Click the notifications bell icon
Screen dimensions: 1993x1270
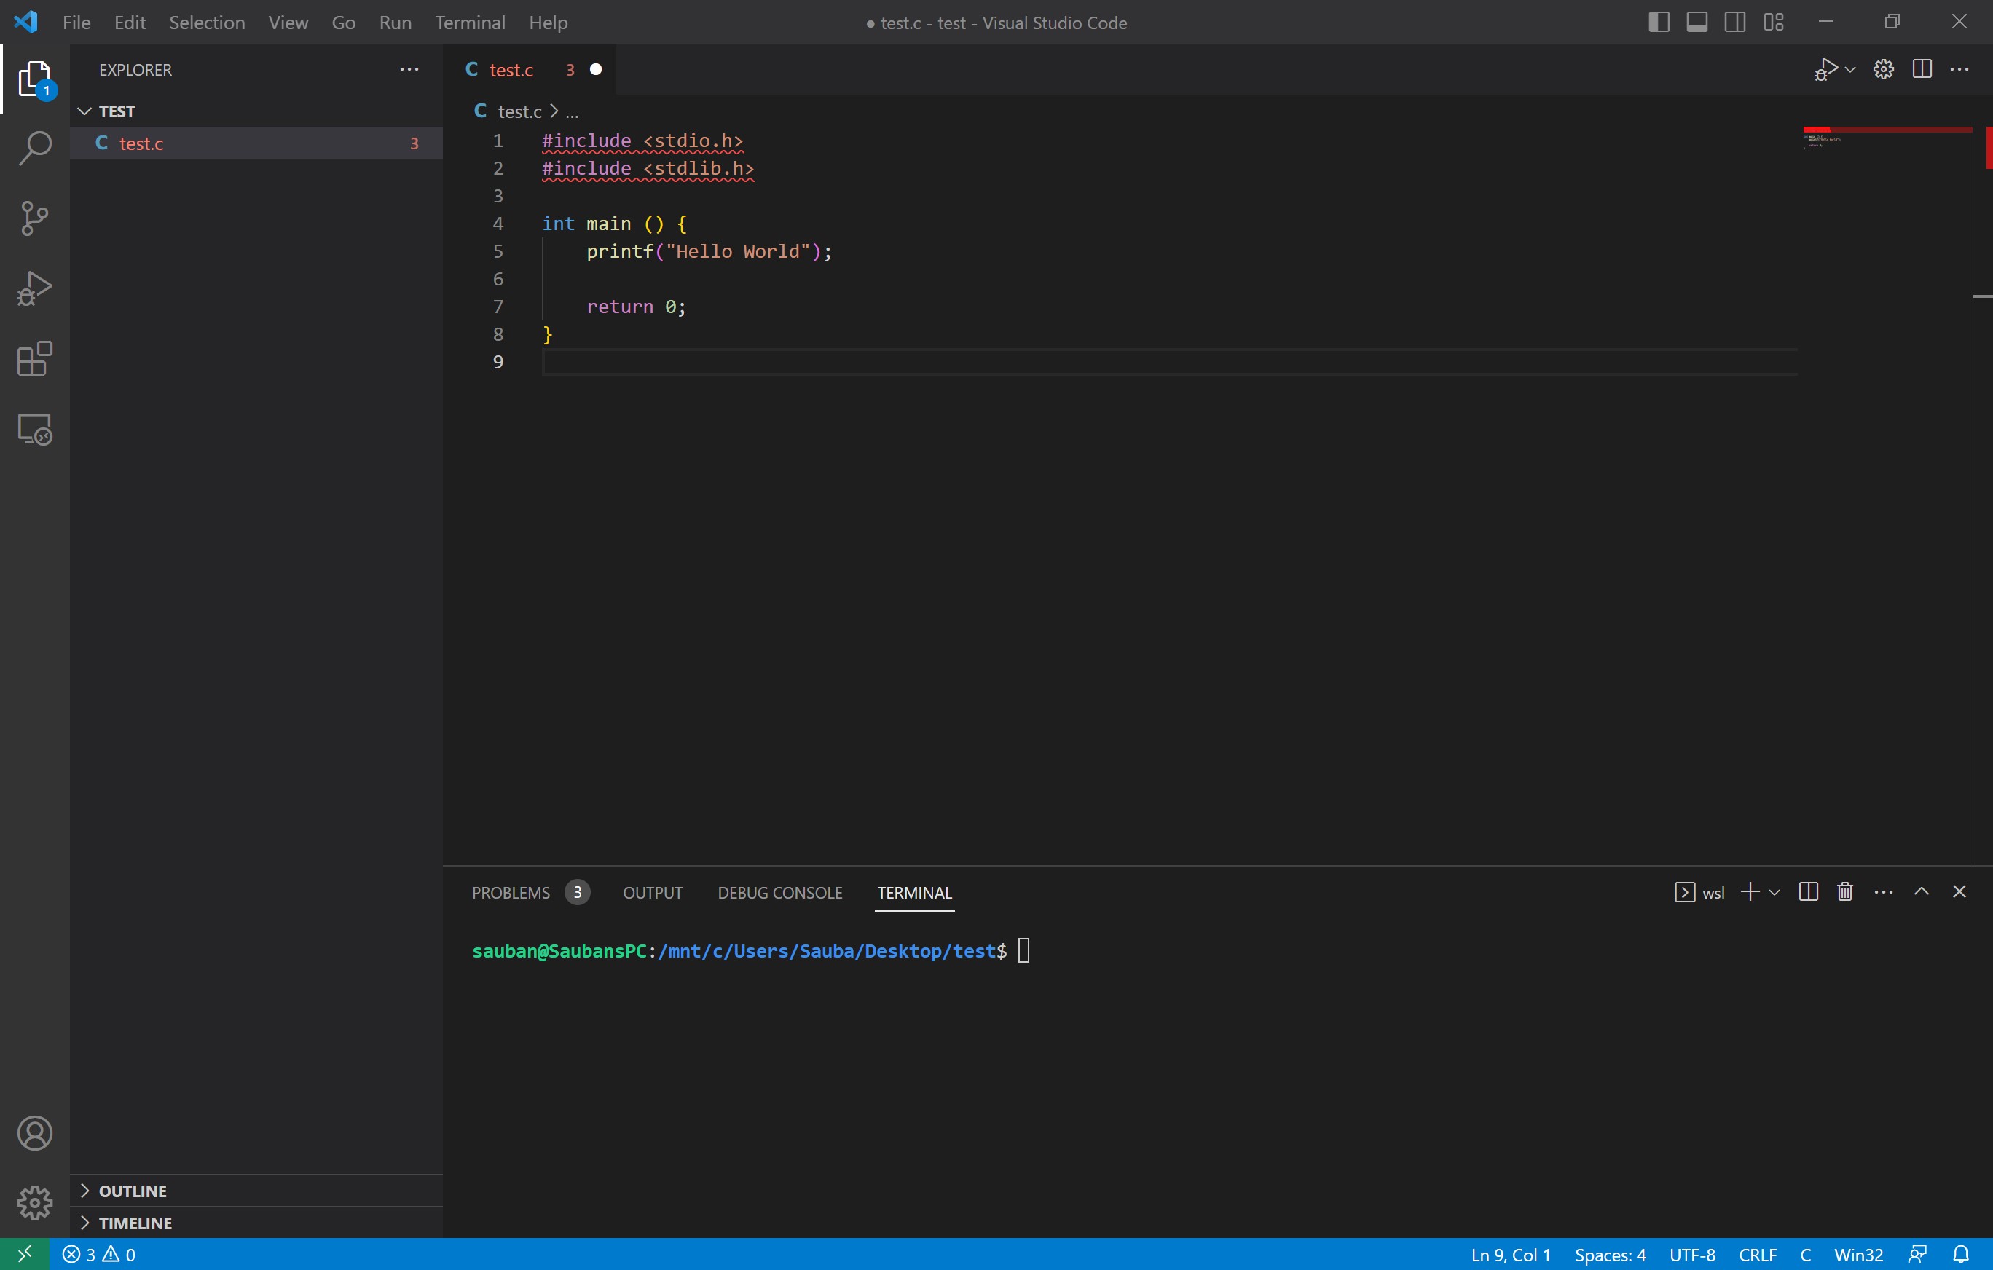click(x=1961, y=1254)
